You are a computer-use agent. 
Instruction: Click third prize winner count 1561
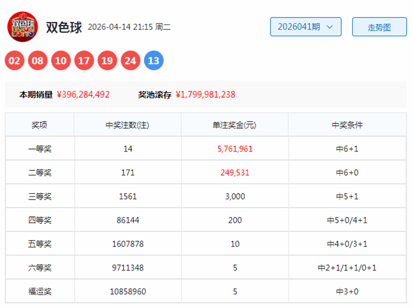(128, 196)
